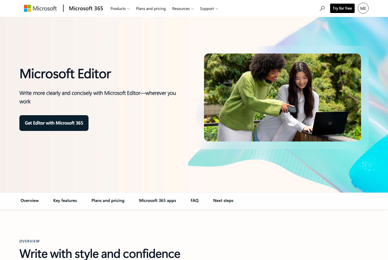
Task: Expand the Resources dropdown
Action: [183, 8]
